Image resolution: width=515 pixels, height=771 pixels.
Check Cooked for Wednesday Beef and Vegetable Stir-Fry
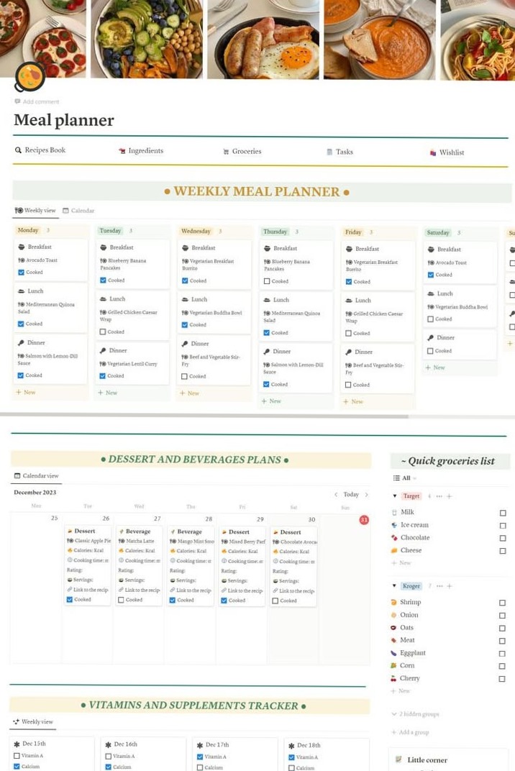pos(184,376)
